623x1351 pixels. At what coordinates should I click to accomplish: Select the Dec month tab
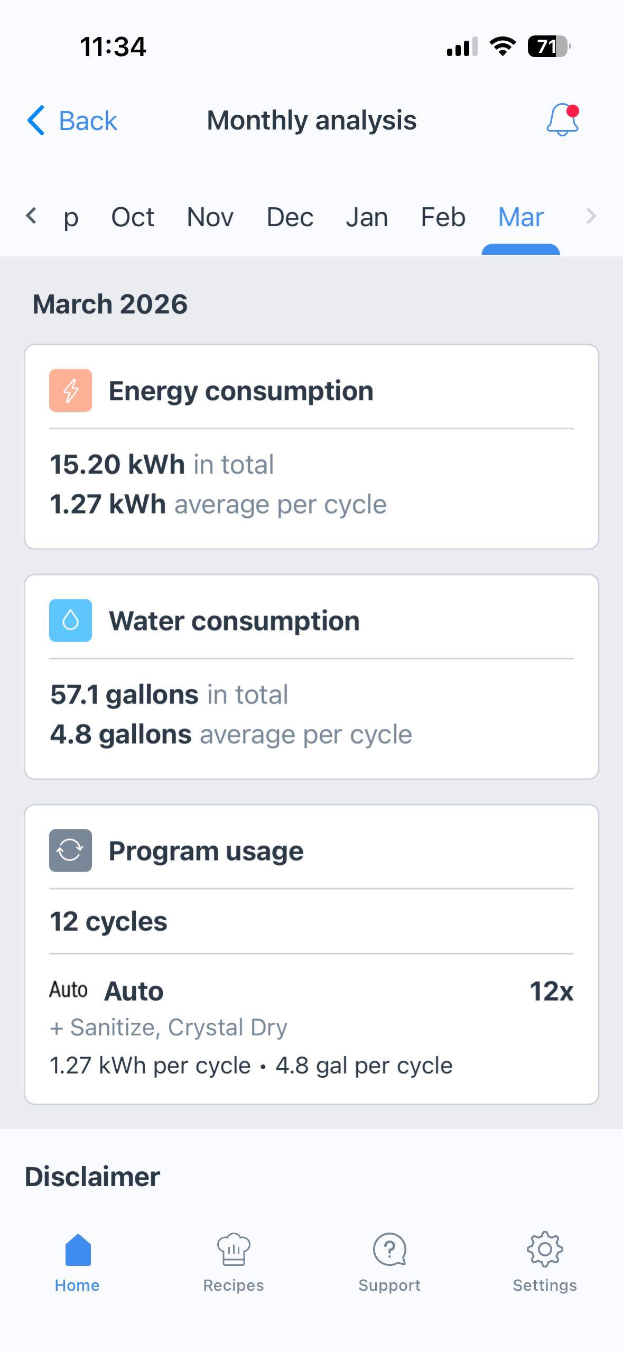pyautogui.click(x=290, y=217)
